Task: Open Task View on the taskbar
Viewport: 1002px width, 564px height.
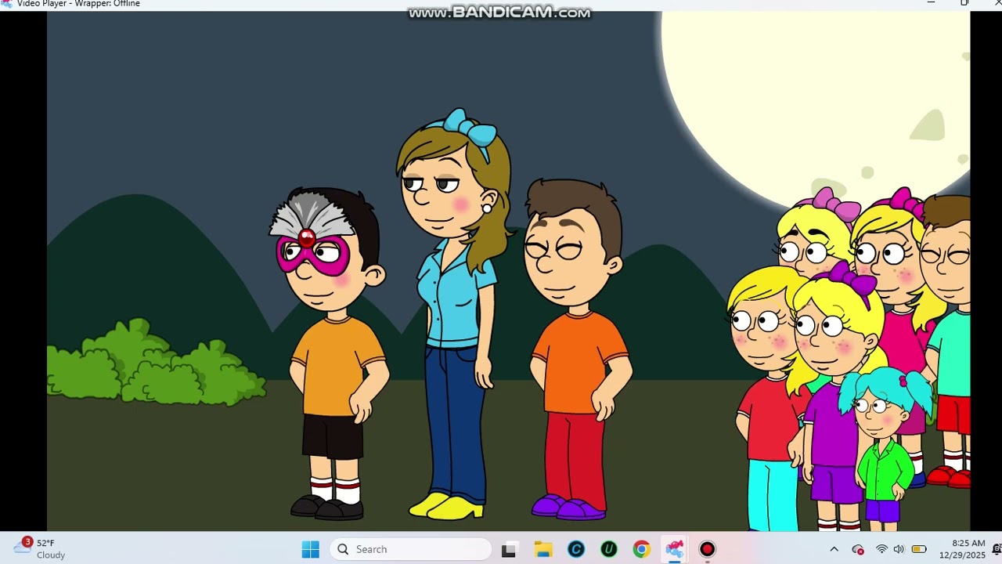Action: tap(509, 549)
